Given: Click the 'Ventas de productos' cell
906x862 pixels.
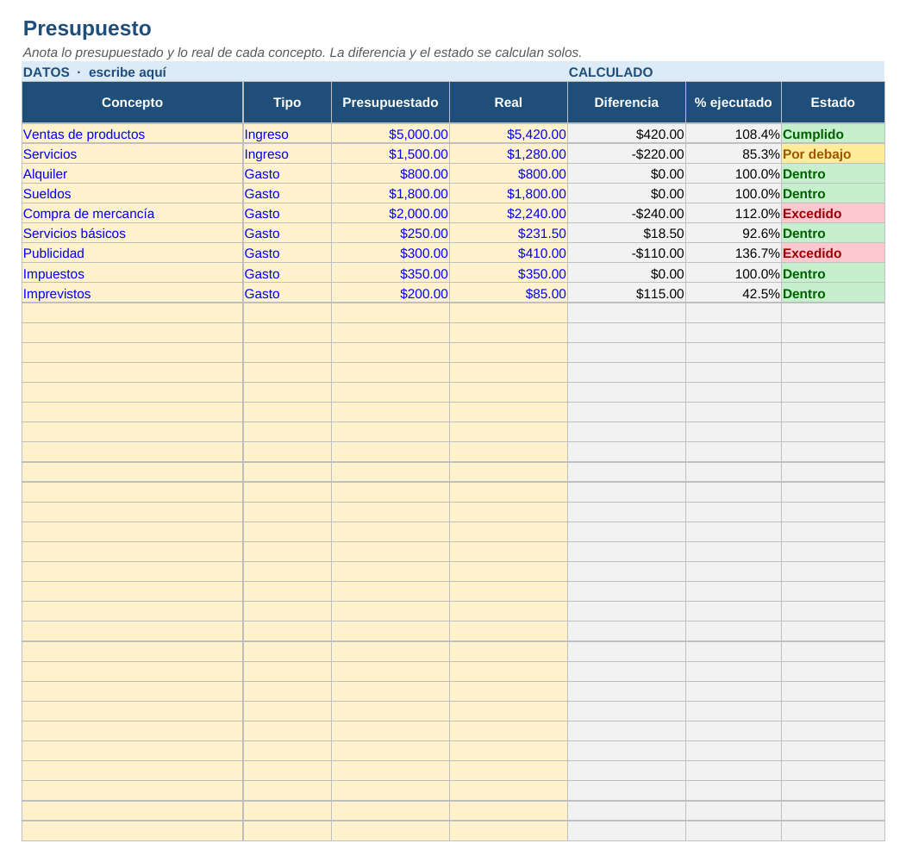Looking at the screenshot, I should pos(132,134).
